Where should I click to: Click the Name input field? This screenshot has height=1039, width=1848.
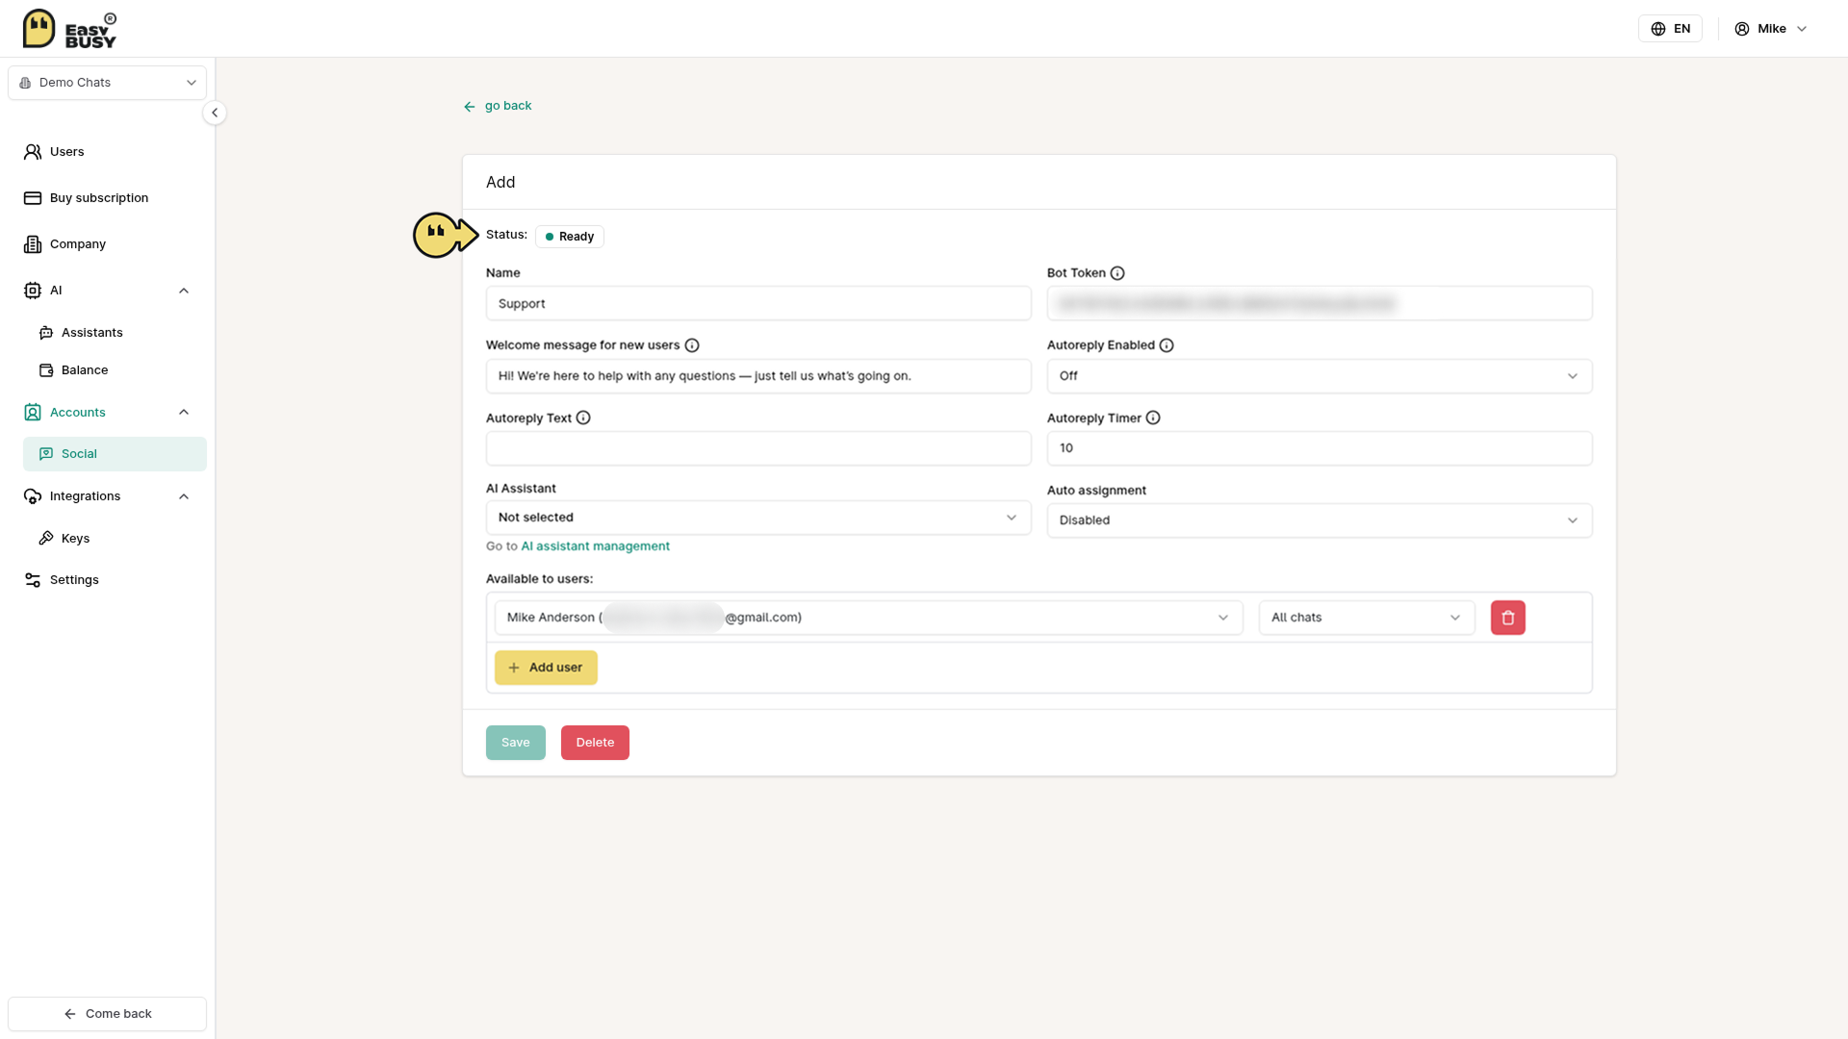757,304
